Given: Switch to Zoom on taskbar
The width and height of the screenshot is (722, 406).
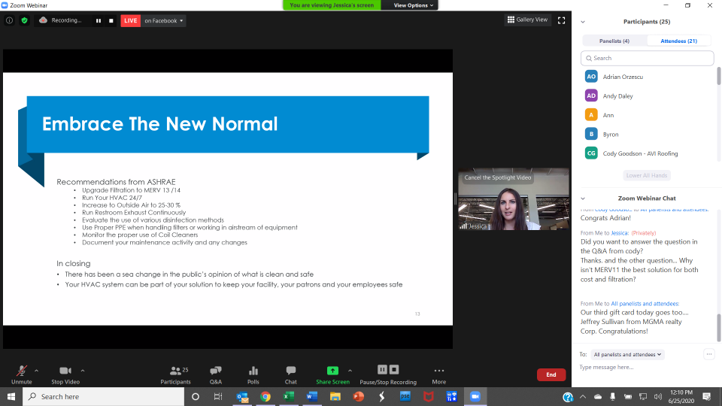Looking at the screenshot, I should [x=475, y=396].
